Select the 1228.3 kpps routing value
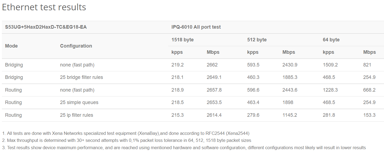Viewport: 384px width, 157px height. (x=330, y=90)
